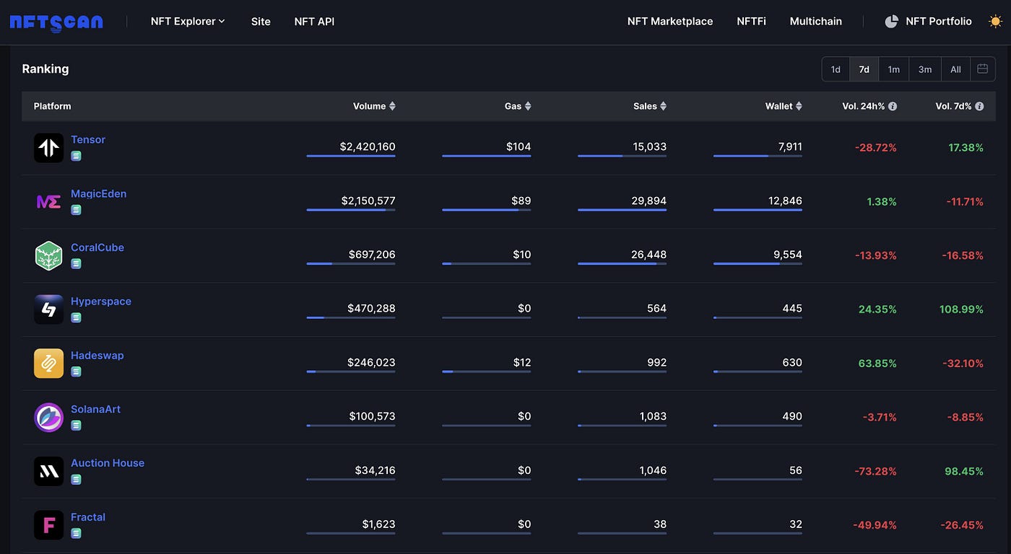Image resolution: width=1011 pixels, height=554 pixels.
Task: Select the 3m time range
Action: click(925, 69)
